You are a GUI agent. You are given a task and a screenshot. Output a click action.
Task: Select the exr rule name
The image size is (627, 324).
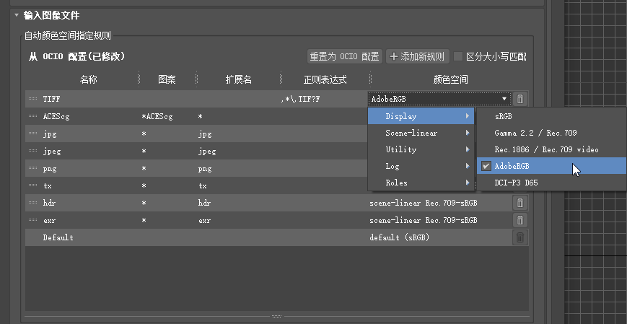point(49,220)
